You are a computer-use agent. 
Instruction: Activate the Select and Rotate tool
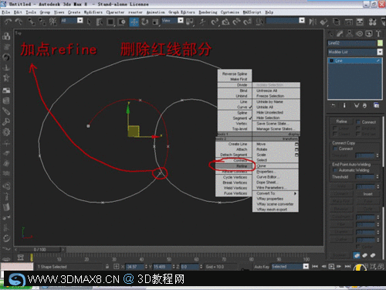[145, 22]
